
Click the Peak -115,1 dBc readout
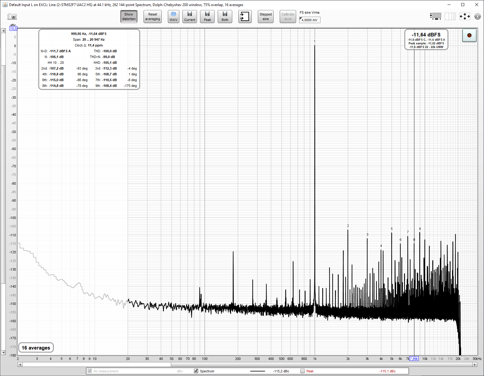point(388,371)
